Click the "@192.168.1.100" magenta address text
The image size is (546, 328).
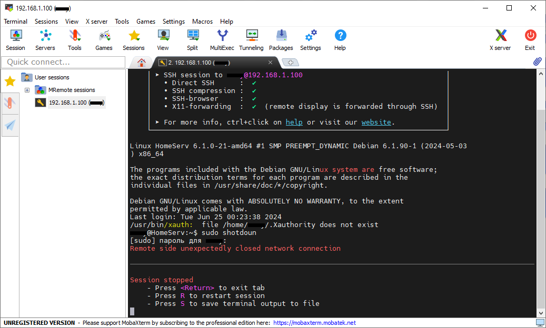(273, 75)
